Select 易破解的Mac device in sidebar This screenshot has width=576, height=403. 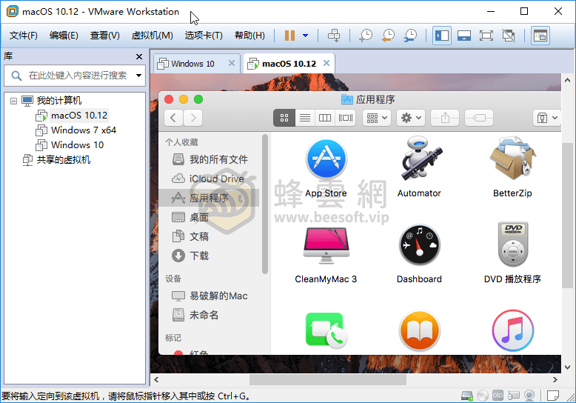pos(210,296)
